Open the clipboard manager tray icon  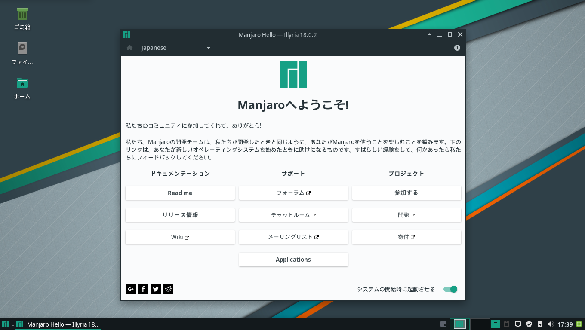click(507, 324)
